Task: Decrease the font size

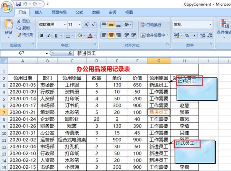Action: tap(93, 24)
